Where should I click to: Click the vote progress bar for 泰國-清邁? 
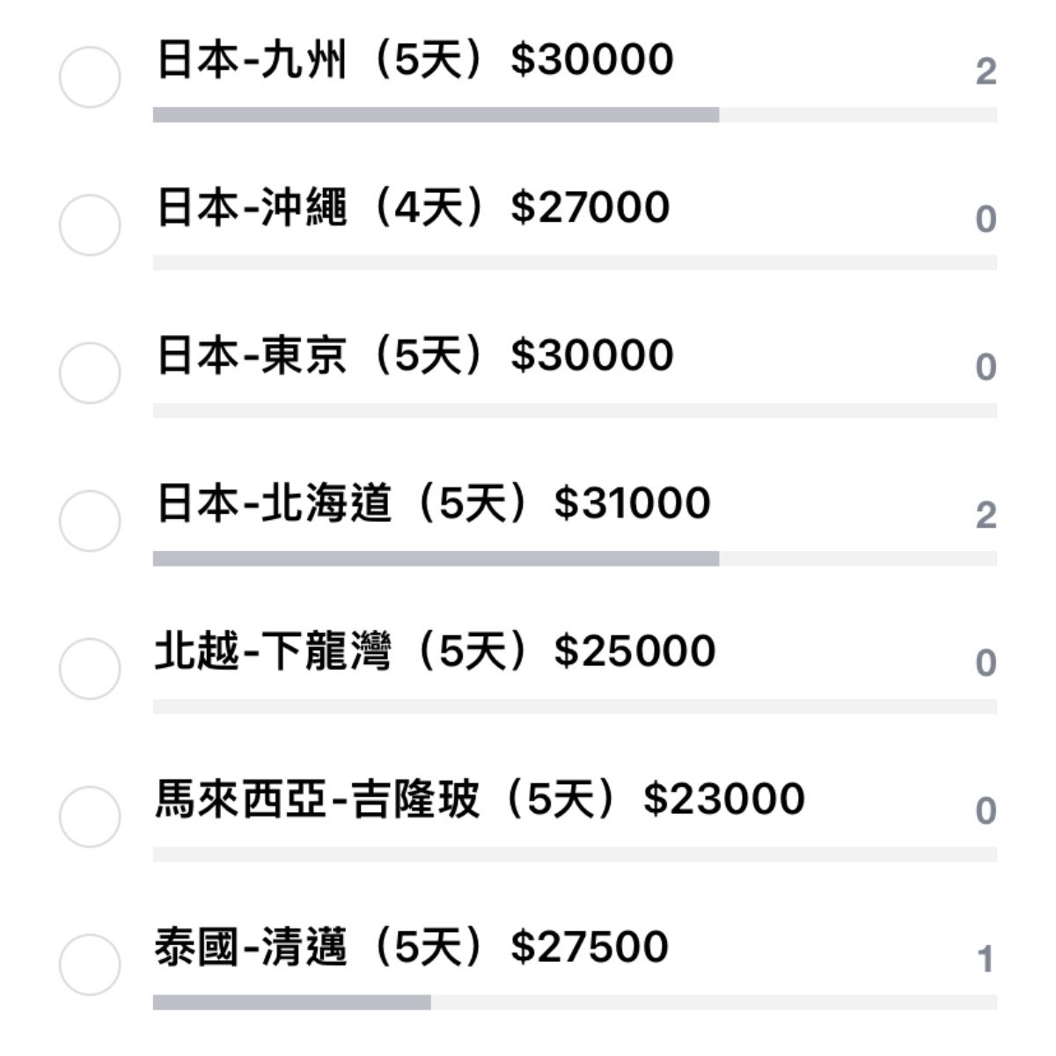[x=575, y=1001]
